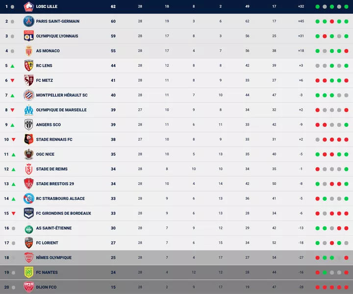The width and height of the screenshot is (353, 294).
Task: Open the Montpellier Hérault SC team name
Action: click(62, 96)
